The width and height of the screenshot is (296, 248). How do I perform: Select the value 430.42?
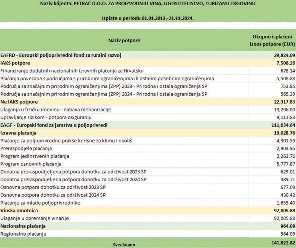[288, 195]
